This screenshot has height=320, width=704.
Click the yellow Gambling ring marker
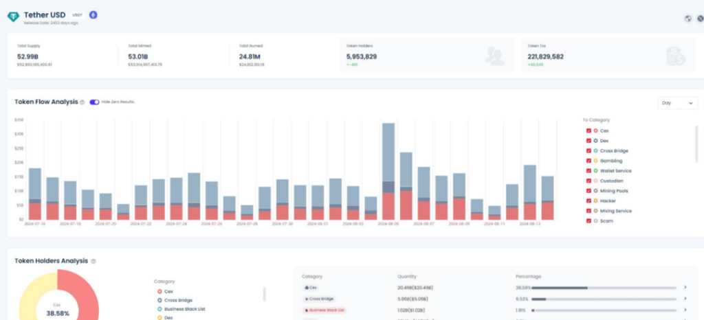596,161
